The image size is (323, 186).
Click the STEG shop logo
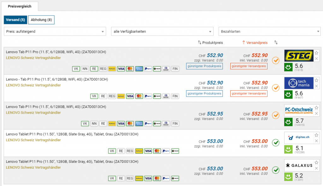click(x=298, y=56)
